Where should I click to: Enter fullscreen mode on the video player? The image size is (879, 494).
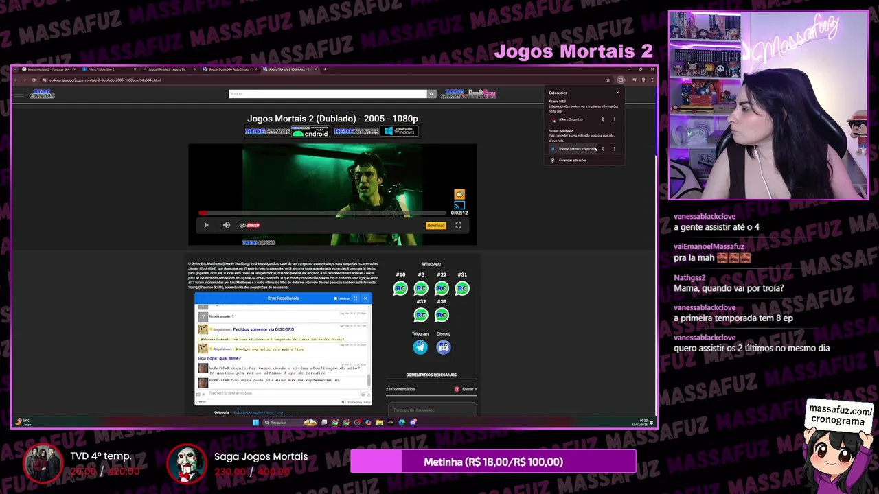[x=458, y=225]
